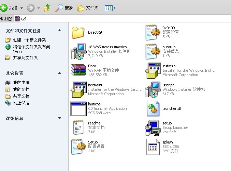Click the dimensions text '552 x 256'
The height and width of the screenshot is (171, 231).
click(x=171, y=147)
